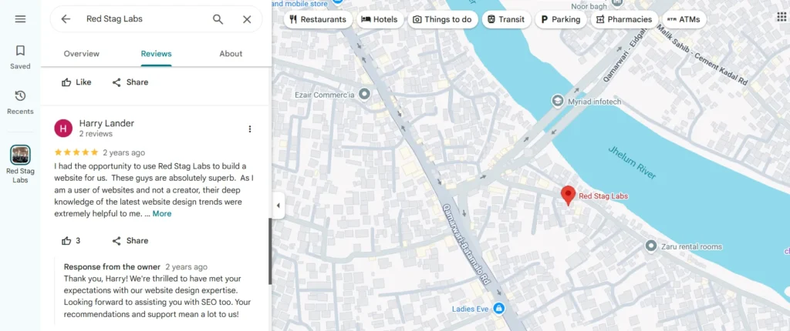This screenshot has height=331, width=790.
Task: Click the back arrow in search box
Action: coord(66,19)
